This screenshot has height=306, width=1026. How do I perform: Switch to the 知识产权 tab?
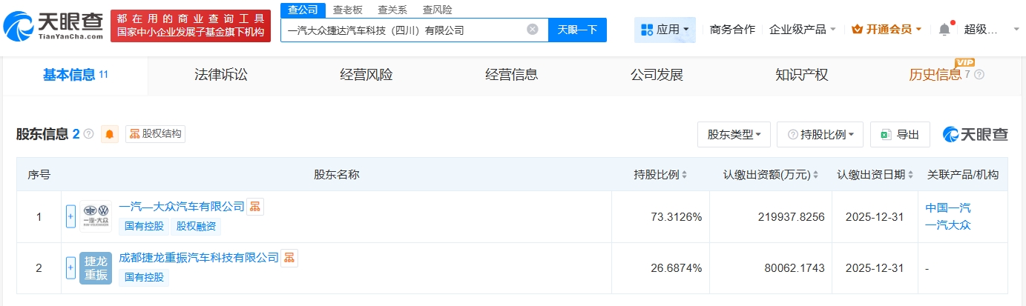pyautogui.click(x=801, y=75)
